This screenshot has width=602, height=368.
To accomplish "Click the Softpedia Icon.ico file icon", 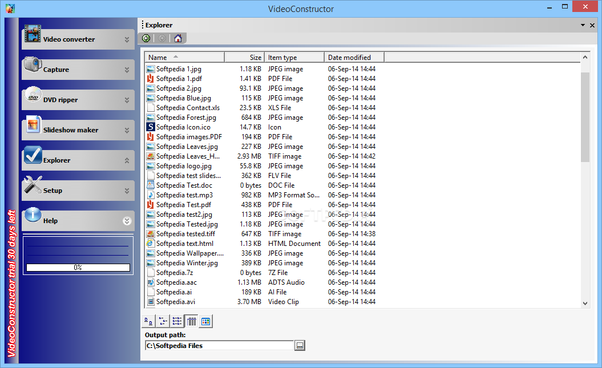I will pos(151,127).
